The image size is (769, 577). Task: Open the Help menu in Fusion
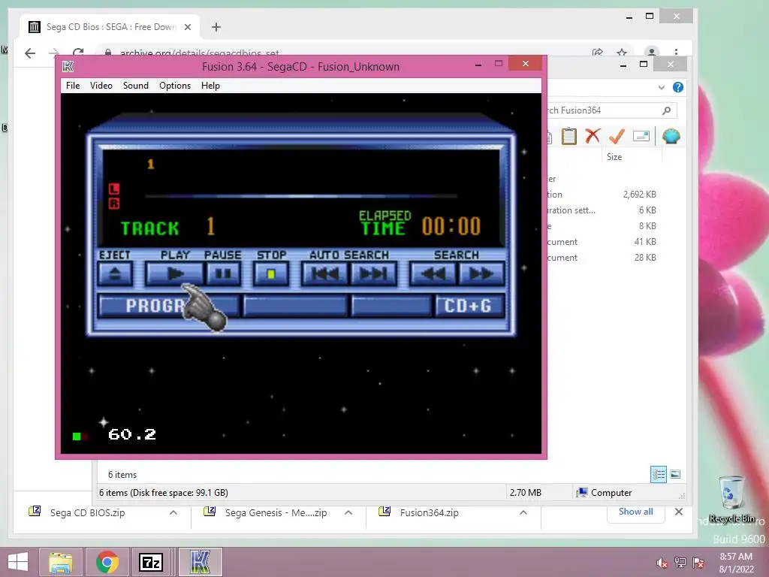(210, 86)
